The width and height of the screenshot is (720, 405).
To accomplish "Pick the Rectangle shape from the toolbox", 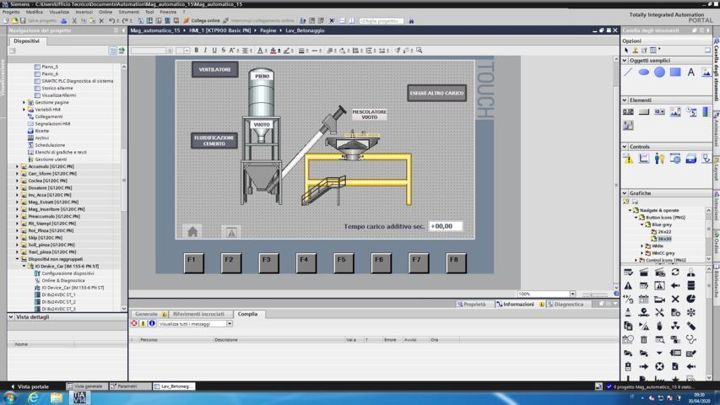I will click(675, 73).
